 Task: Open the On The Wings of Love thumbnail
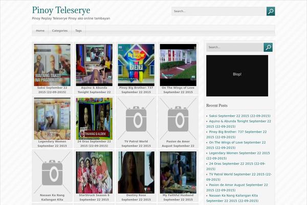coord(178,65)
